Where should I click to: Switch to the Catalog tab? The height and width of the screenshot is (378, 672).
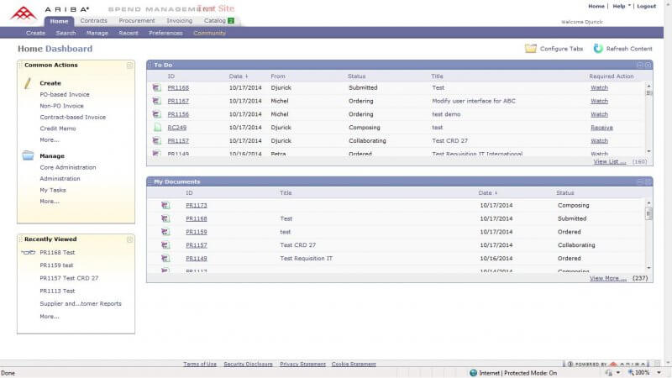(215, 20)
